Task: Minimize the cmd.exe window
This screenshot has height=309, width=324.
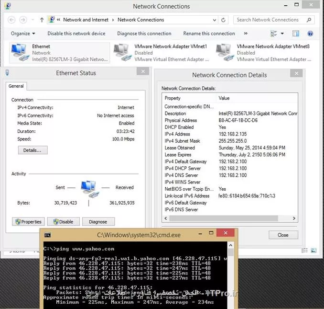Action: click(200, 233)
